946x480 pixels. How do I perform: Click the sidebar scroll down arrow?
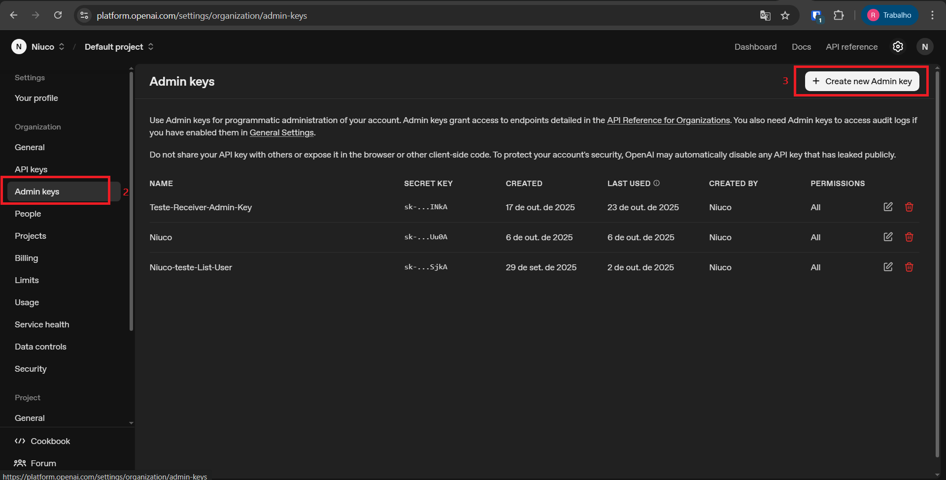coord(131,423)
